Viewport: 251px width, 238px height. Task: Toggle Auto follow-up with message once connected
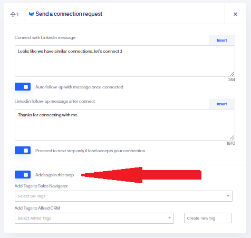coord(23,87)
